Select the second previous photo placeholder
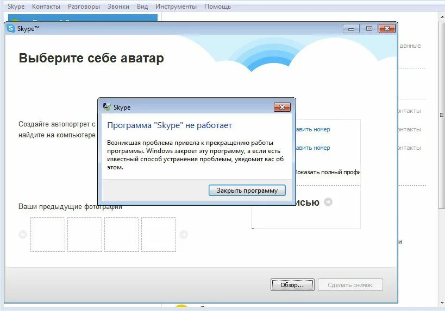Image resolution: width=445 pixels, height=311 pixels. click(x=85, y=234)
